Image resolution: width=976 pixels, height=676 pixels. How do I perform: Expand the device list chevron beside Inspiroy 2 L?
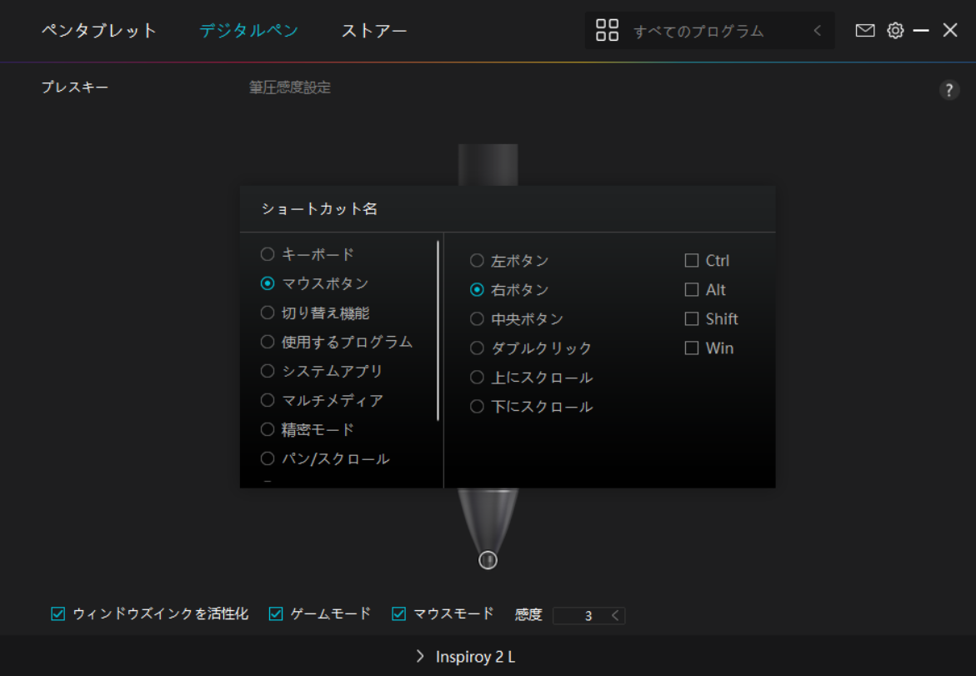pyautogui.click(x=420, y=656)
